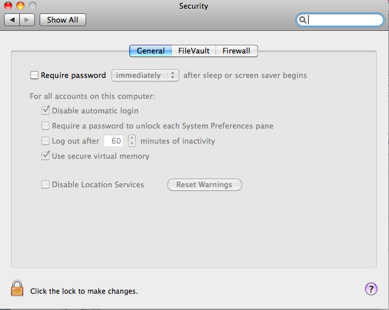Open the 'immediately' delay dropdown
The image size is (389, 310).
pyautogui.click(x=145, y=76)
